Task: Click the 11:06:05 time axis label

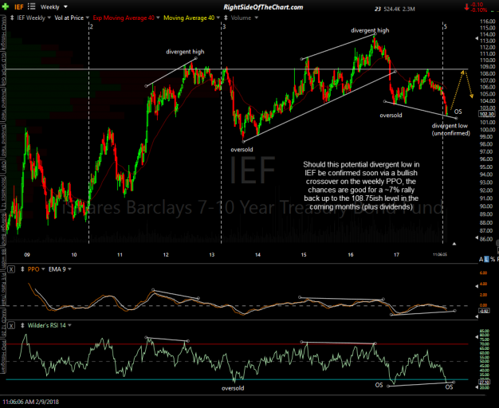Action: [x=439, y=255]
